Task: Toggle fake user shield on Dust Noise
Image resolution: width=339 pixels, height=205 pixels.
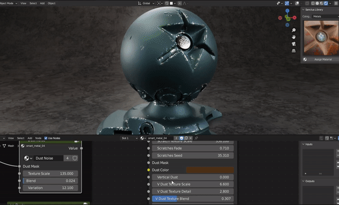Action: coord(75,158)
